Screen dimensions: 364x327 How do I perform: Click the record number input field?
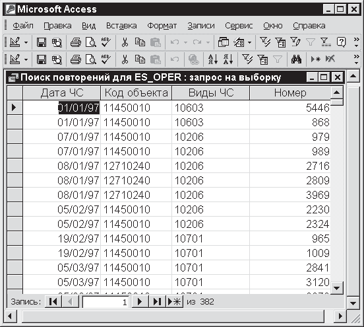106,302
